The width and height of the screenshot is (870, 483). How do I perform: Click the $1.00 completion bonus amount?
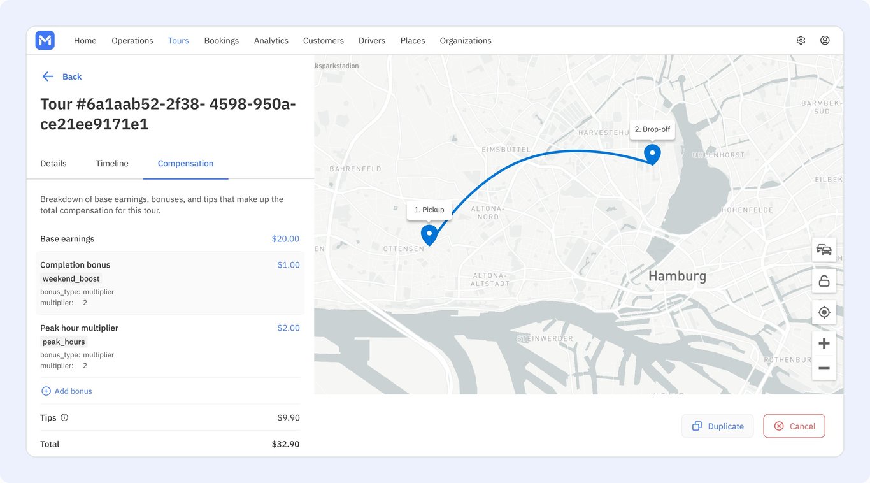(289, 265)
